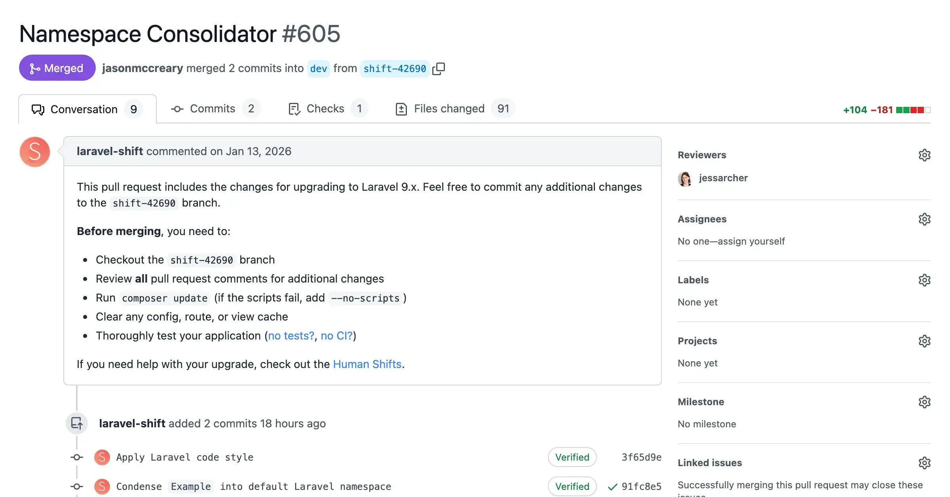The image size is (950, 497).
Task: Open the Labels settings gear
Action: point(925,280)
